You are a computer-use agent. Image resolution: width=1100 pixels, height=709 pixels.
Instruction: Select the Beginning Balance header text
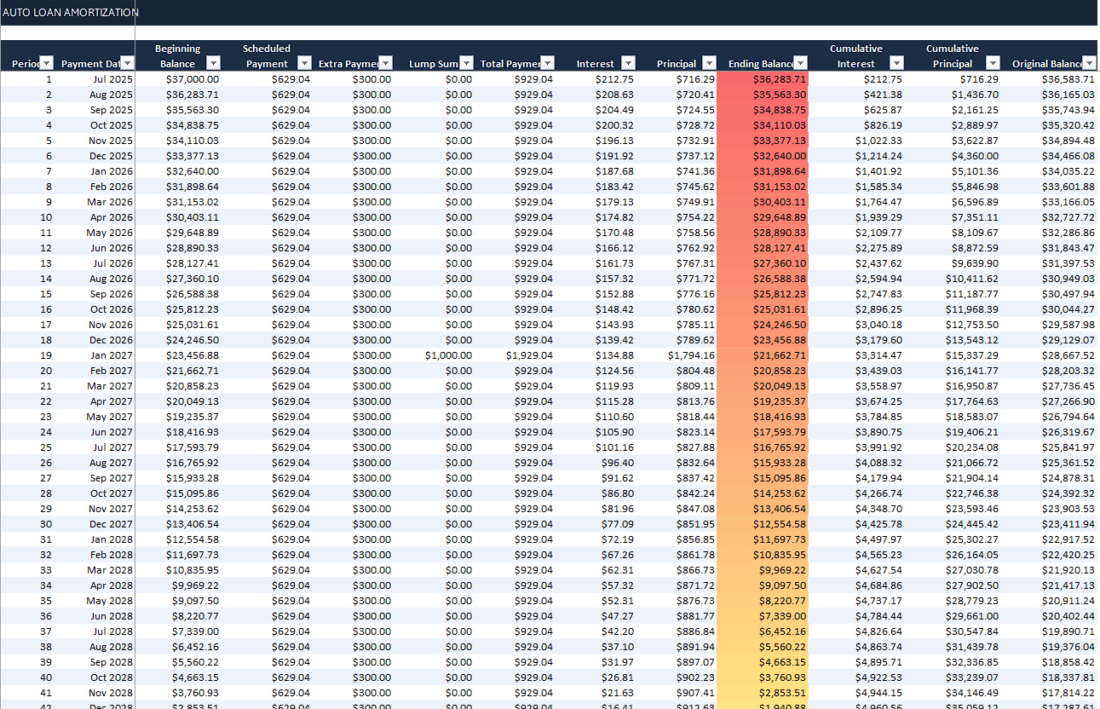point(177,56)
